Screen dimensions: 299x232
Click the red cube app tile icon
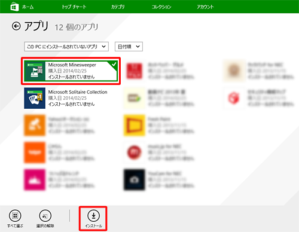pyautogui.click(x=234, y=98)
